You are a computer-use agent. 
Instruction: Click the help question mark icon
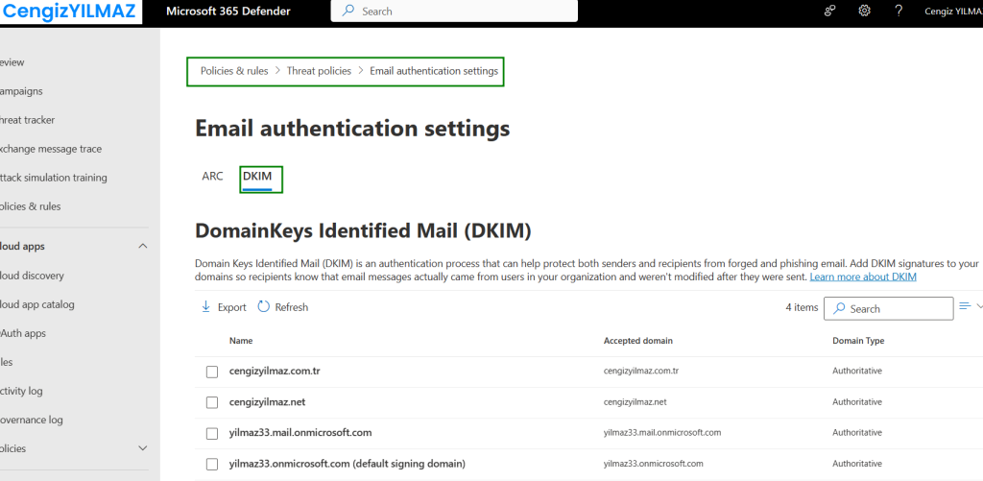coord(899,11)
